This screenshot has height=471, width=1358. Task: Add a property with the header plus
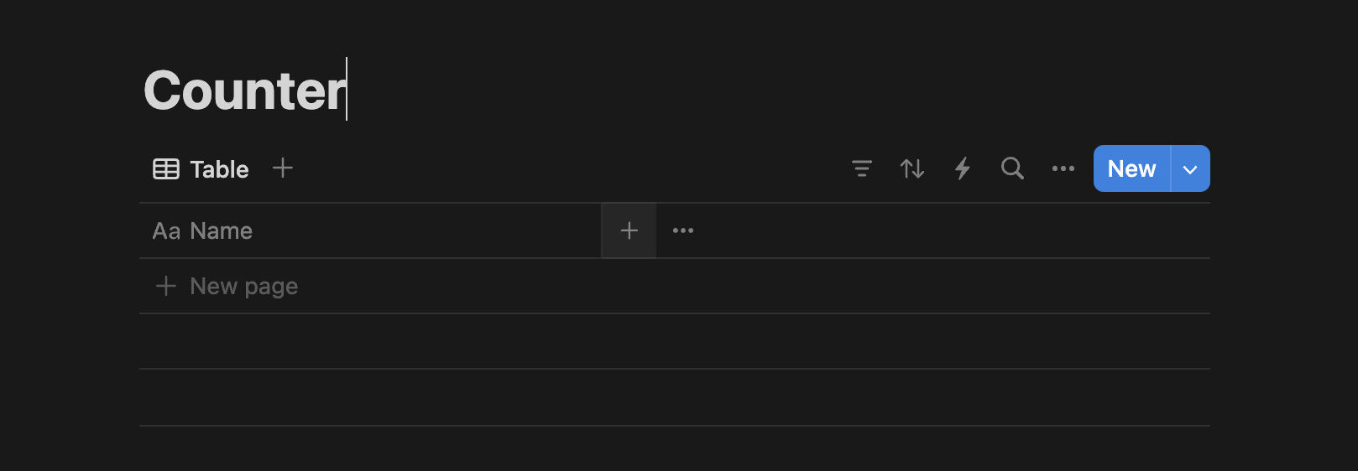[x=629, y=230]
